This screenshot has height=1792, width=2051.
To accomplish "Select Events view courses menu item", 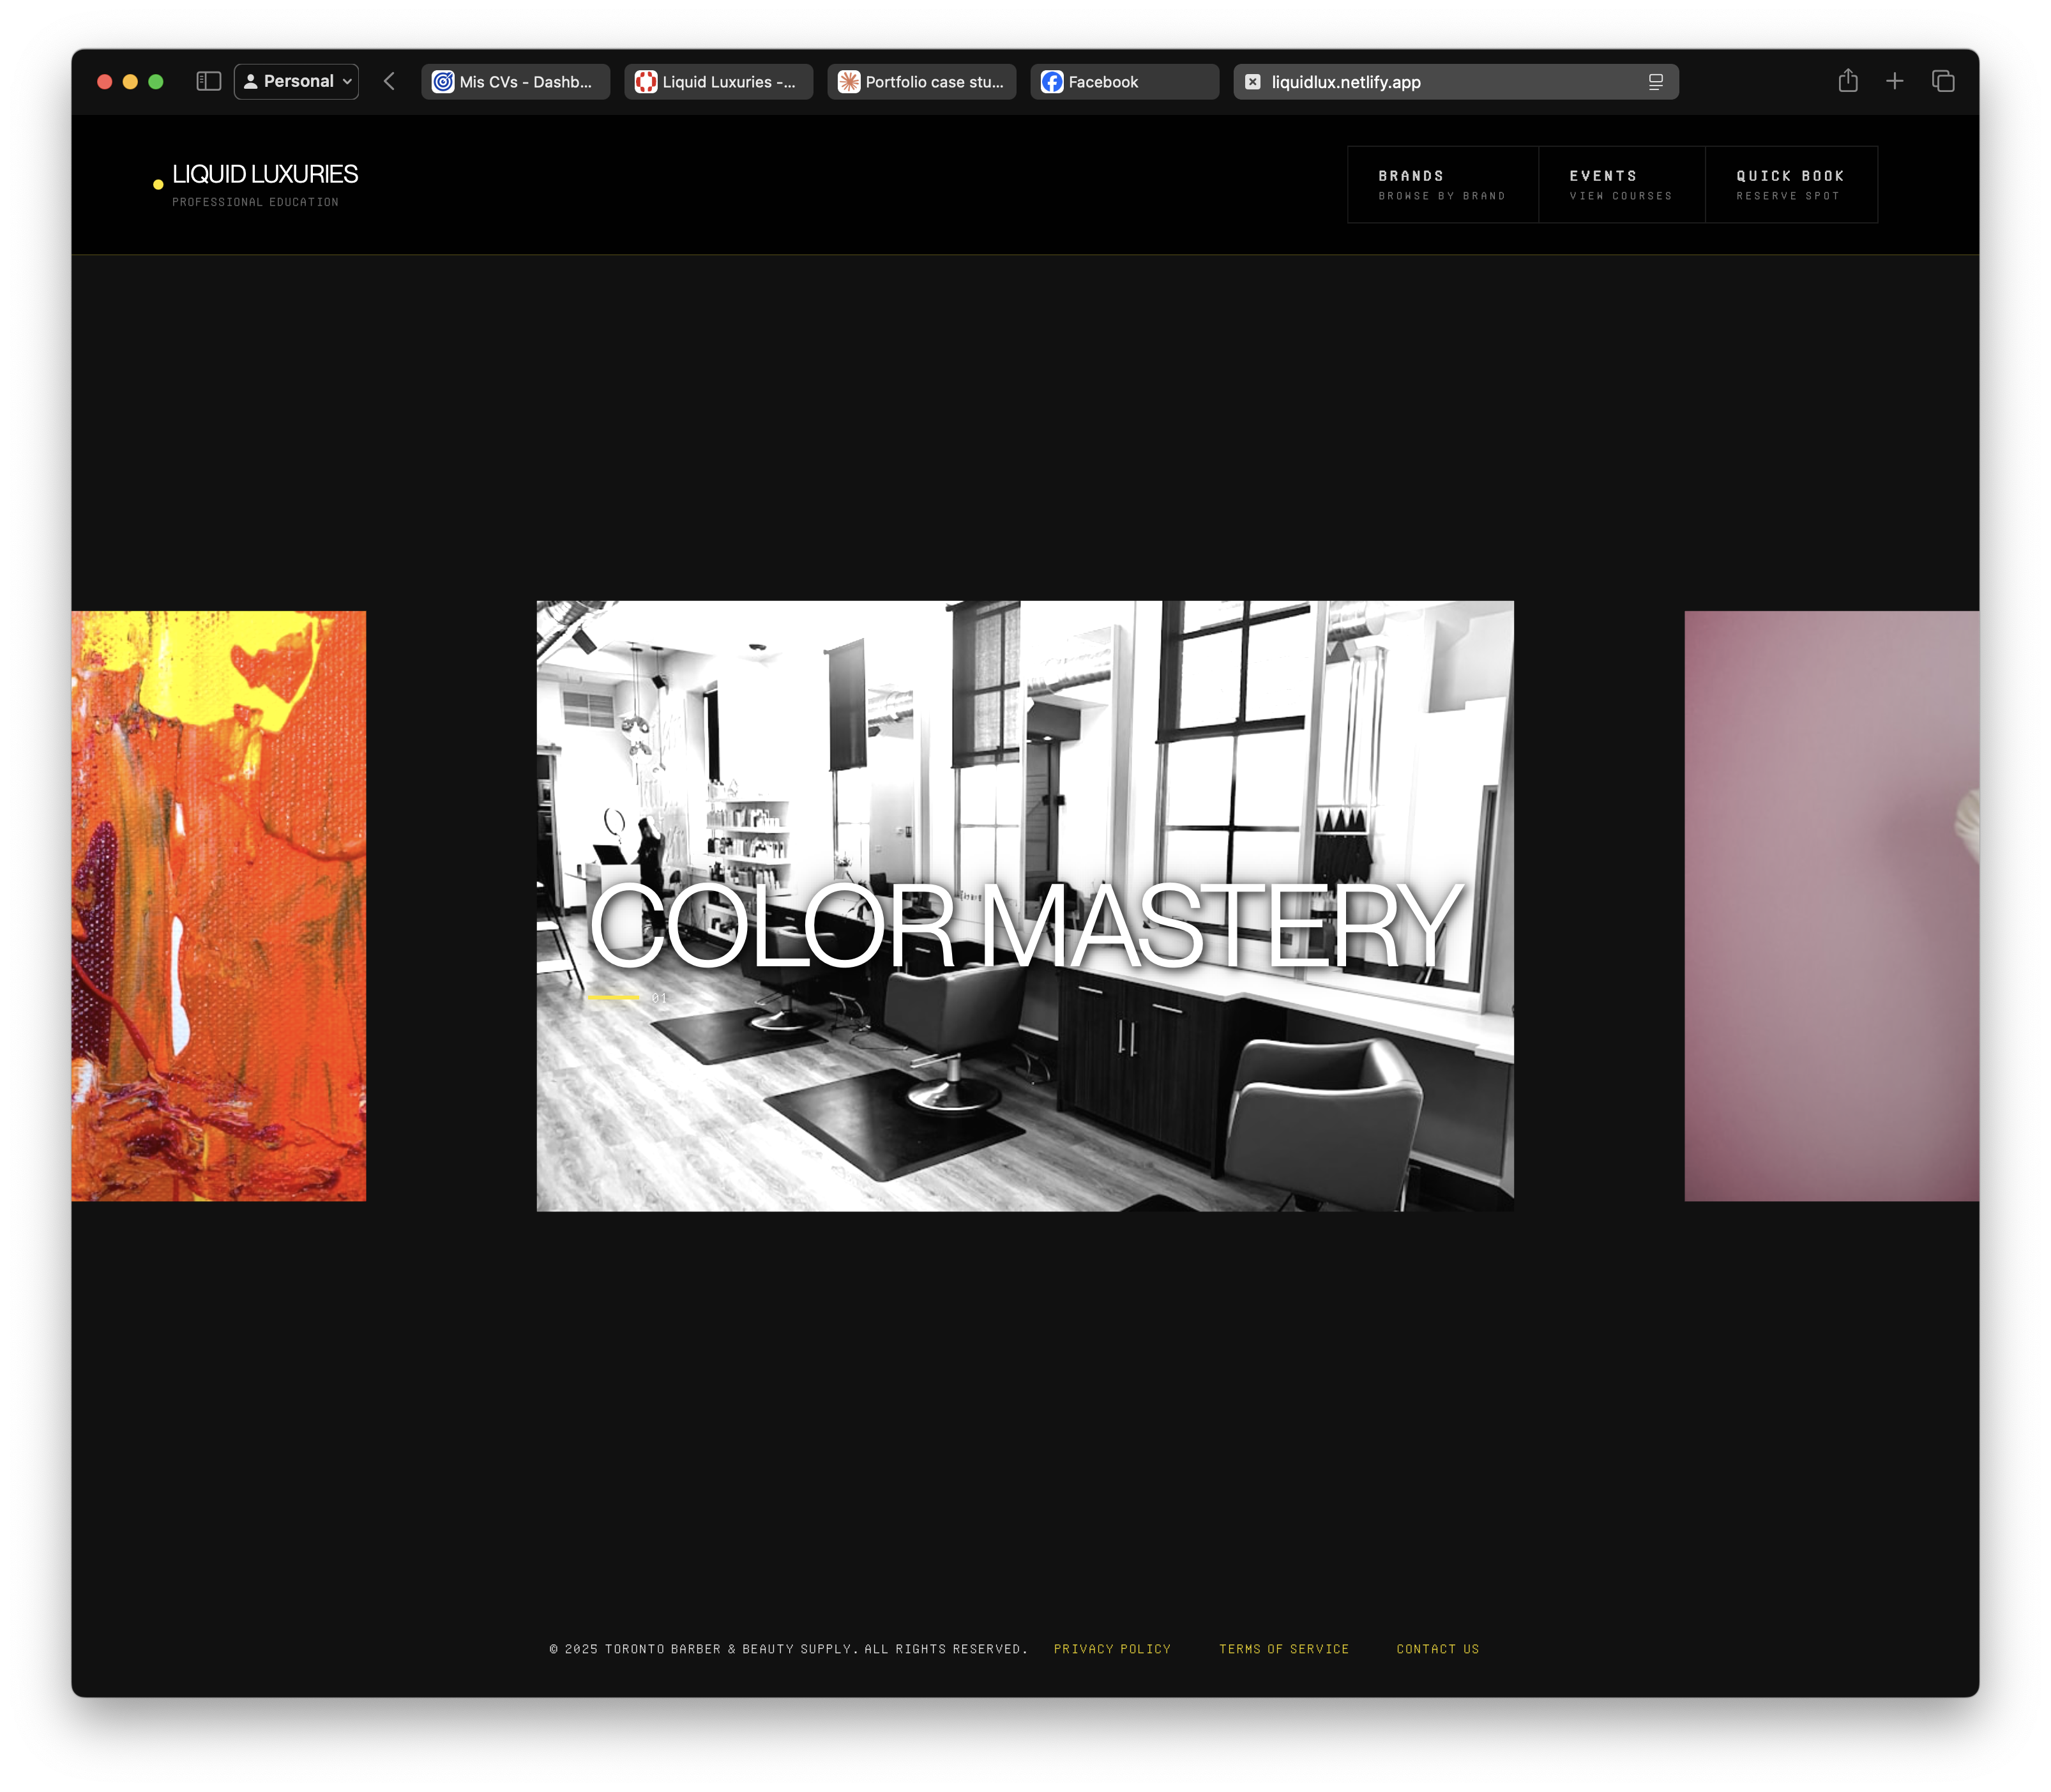I will [x=1621, y=184].
